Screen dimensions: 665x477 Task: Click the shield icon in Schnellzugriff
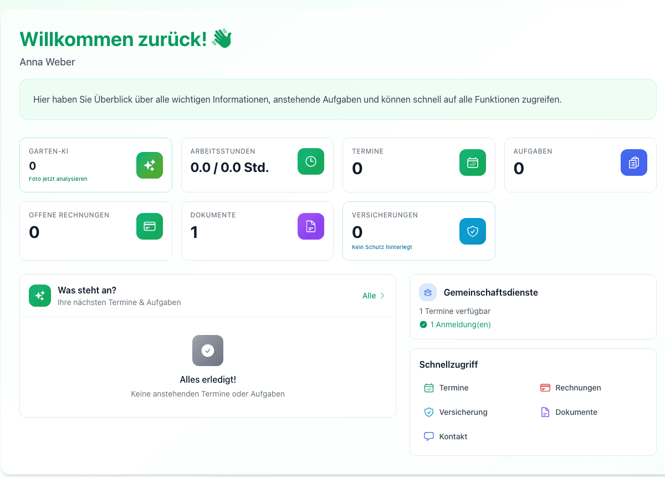coord(428,412)
